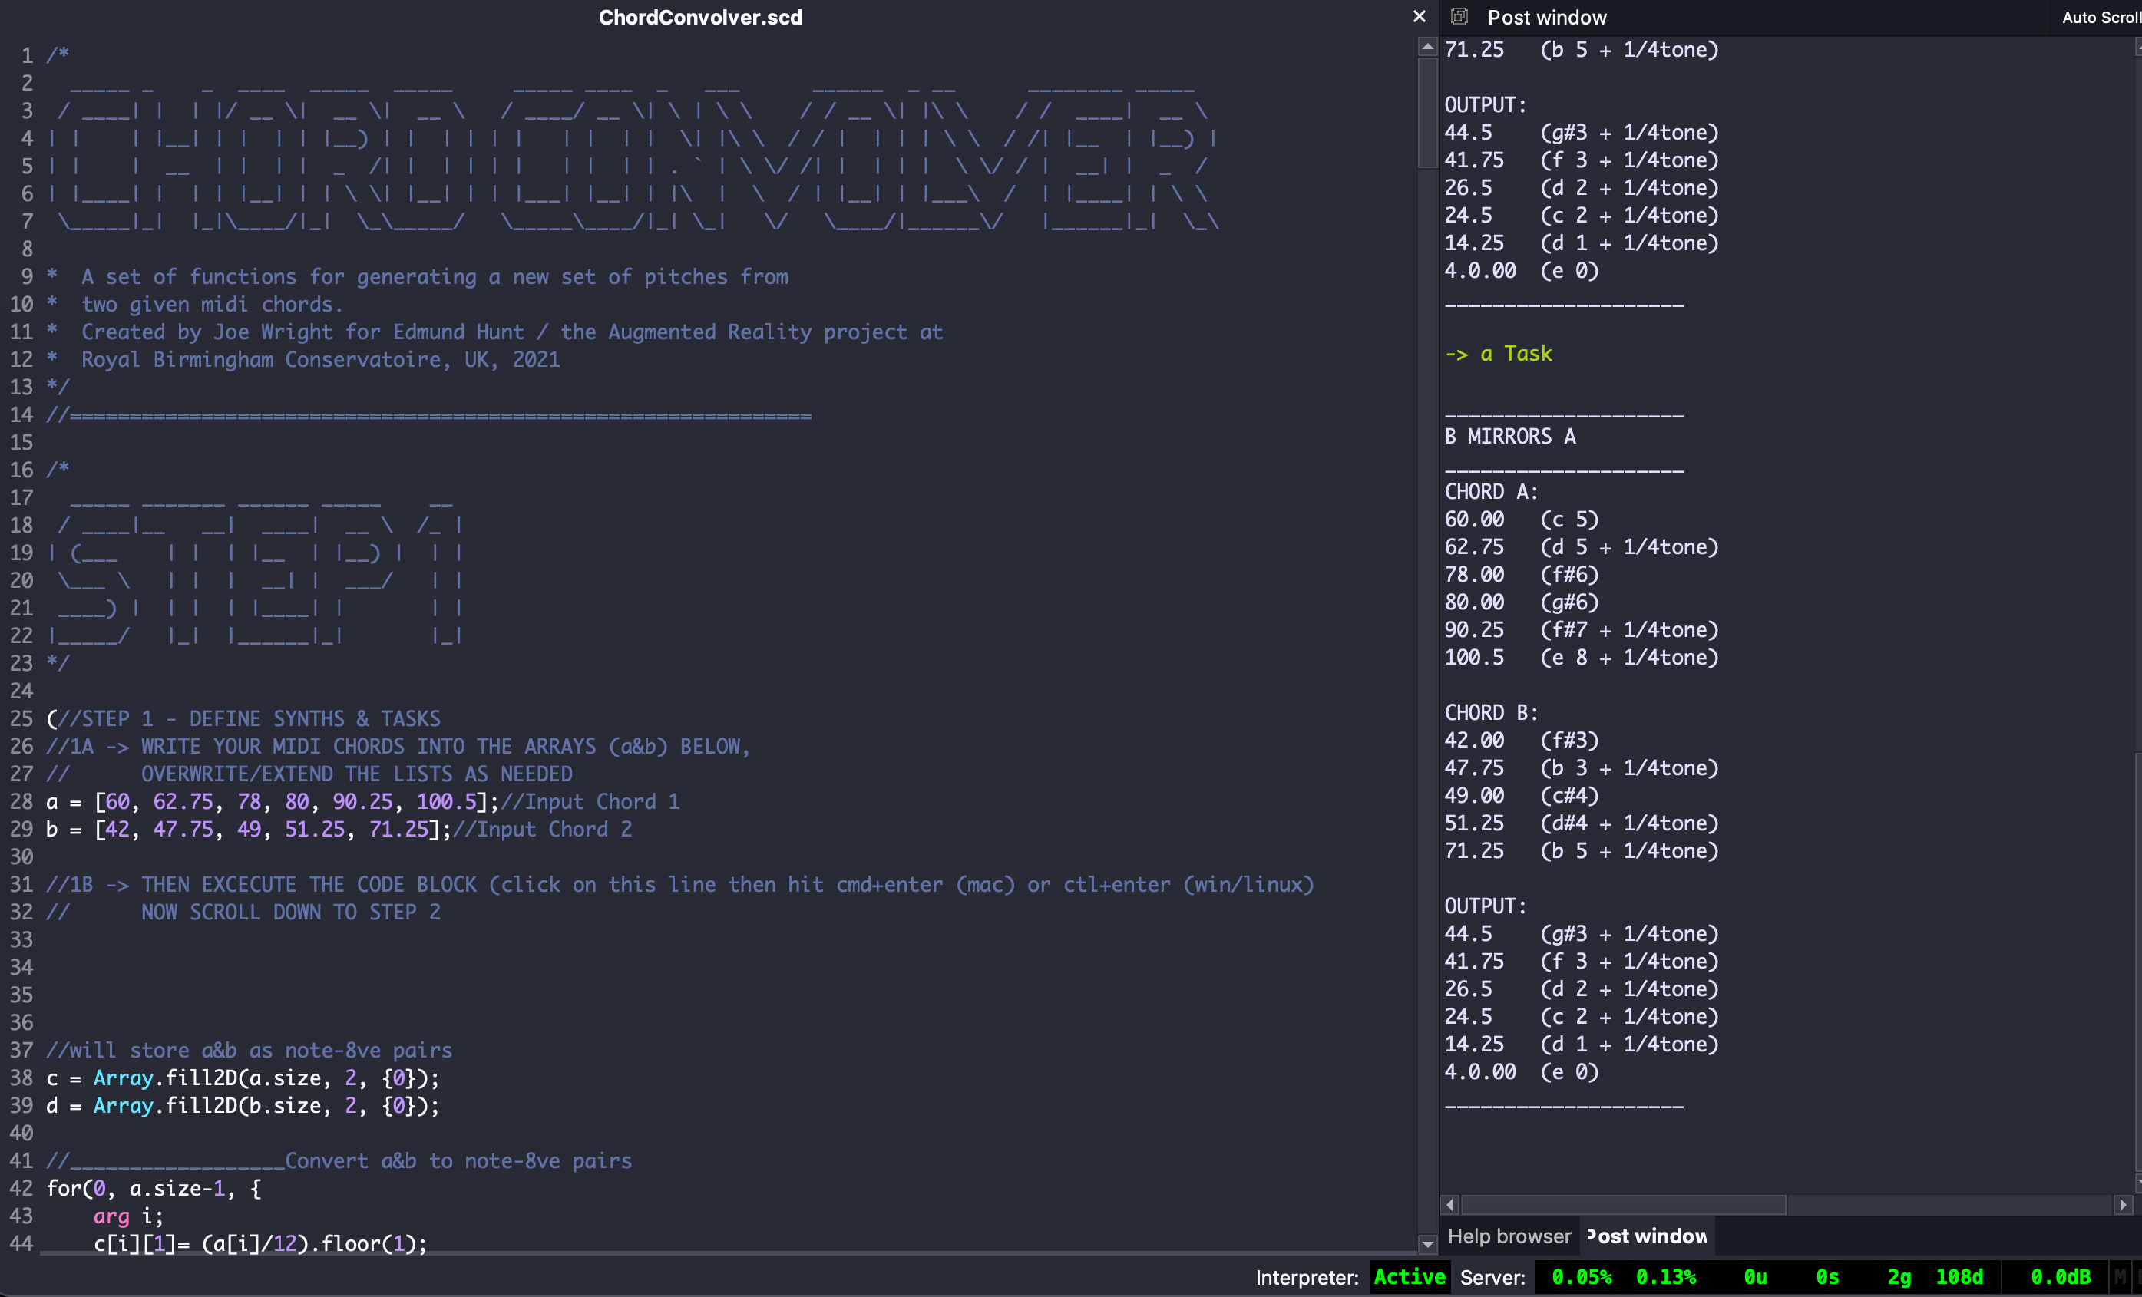Click the Server: label in status bar
Image resolution: width=2142 pixels, height=1297 pixels.
(x=1492, y=1277)
